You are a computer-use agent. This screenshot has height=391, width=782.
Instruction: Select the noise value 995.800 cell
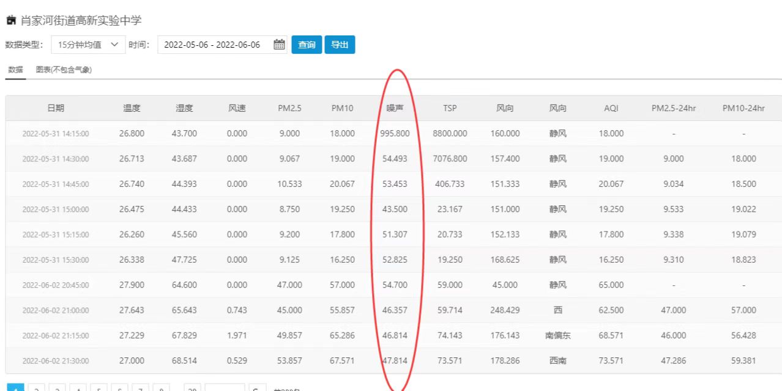(x=395, y=133)
